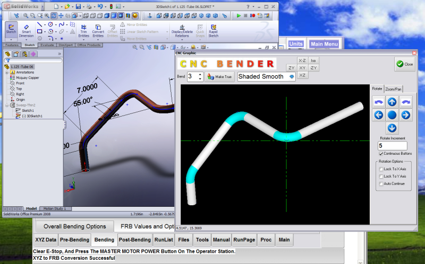This screenshot has width=425, height=264.
Task: Open the Sketch button dropdown arrow
Action: pyautogui.click(x=11, y=39)
